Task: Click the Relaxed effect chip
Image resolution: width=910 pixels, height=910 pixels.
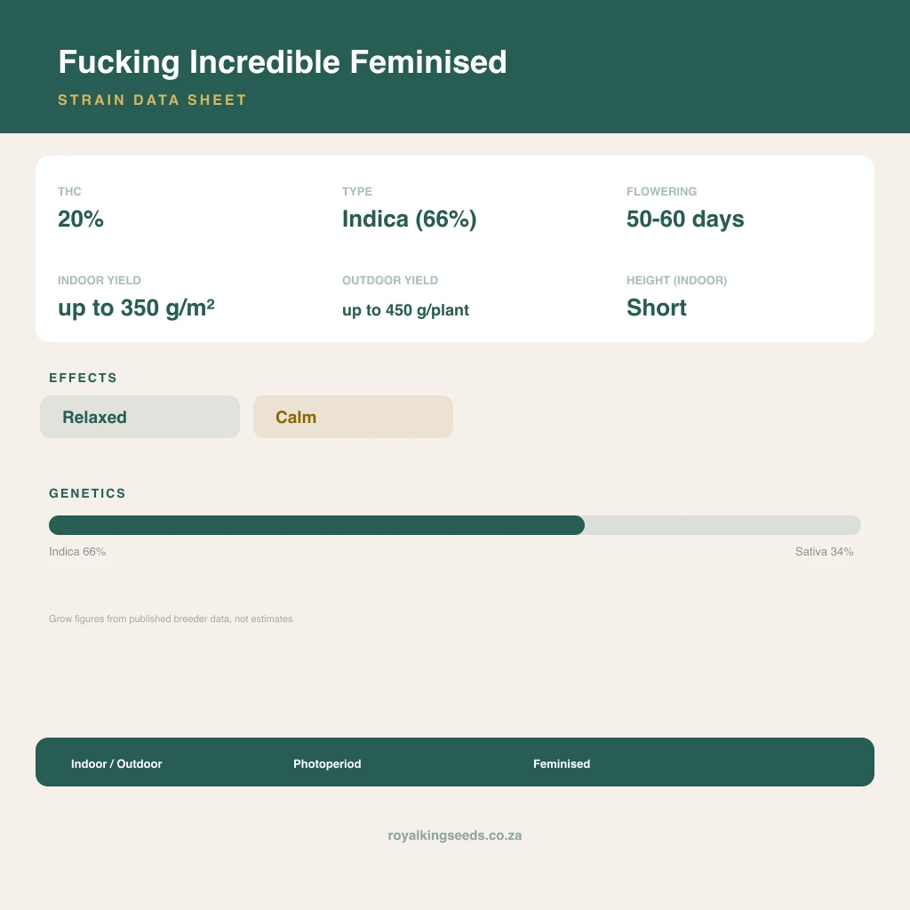Action: click(140, 417)
